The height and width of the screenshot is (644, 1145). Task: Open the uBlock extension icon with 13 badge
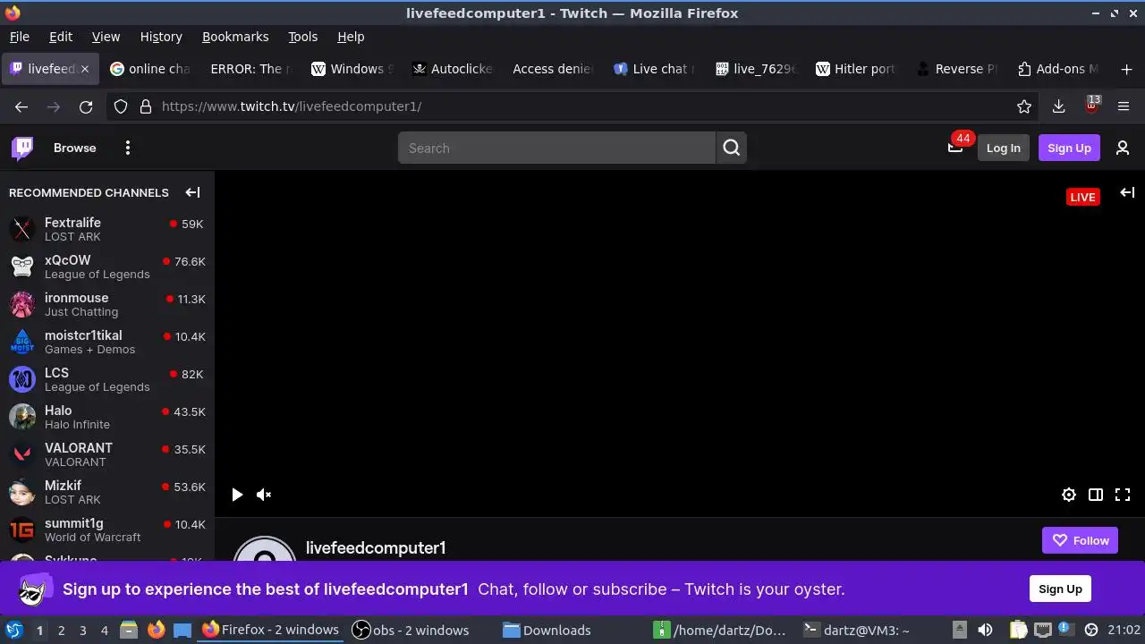coord(1091,105)
